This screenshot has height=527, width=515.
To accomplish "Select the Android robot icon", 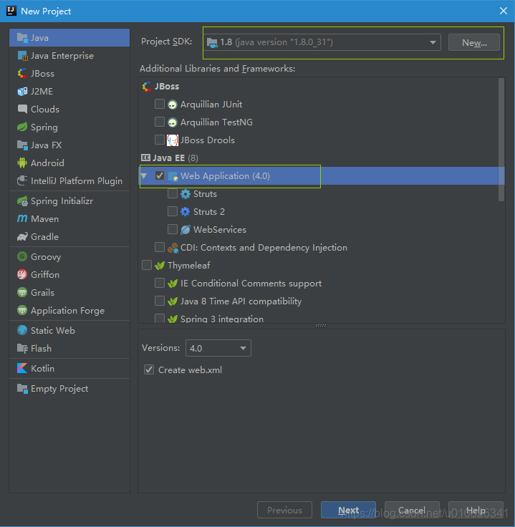I will pyautogui.click(x=22, y=163).
